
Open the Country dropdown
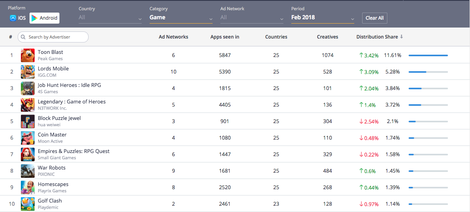pos(110,18)
